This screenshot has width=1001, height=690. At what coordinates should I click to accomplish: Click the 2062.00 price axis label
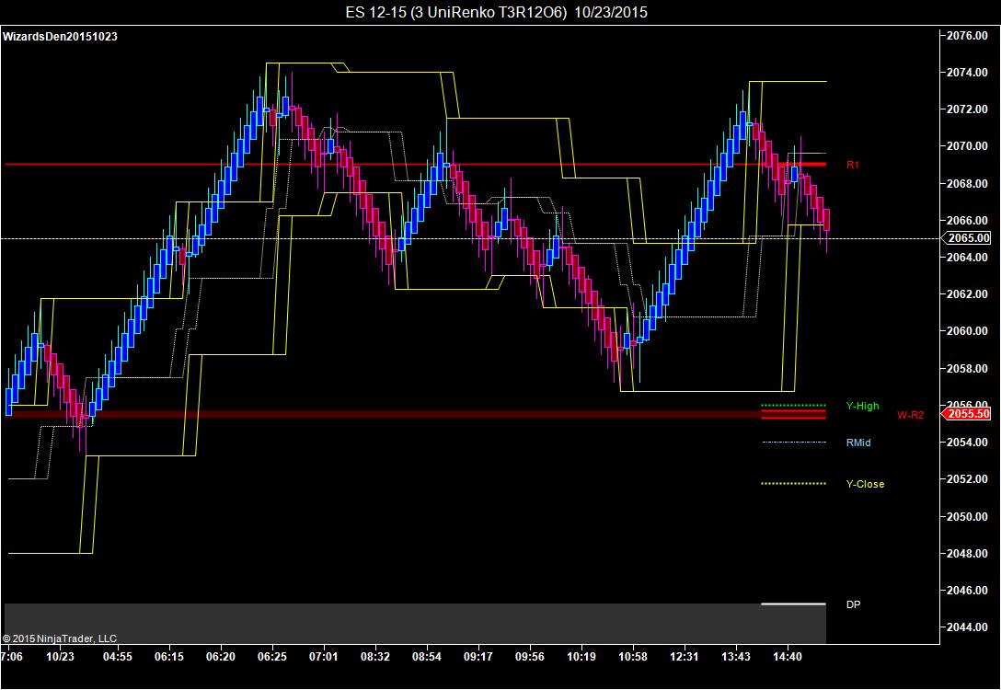click(967, 294)
